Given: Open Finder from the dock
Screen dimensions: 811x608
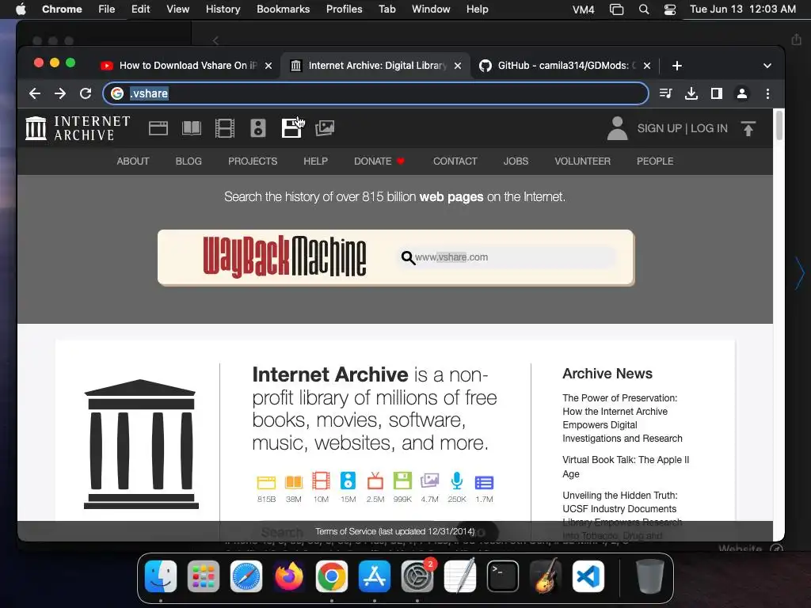Looking at the screenshot, I should tap(161, 576).
